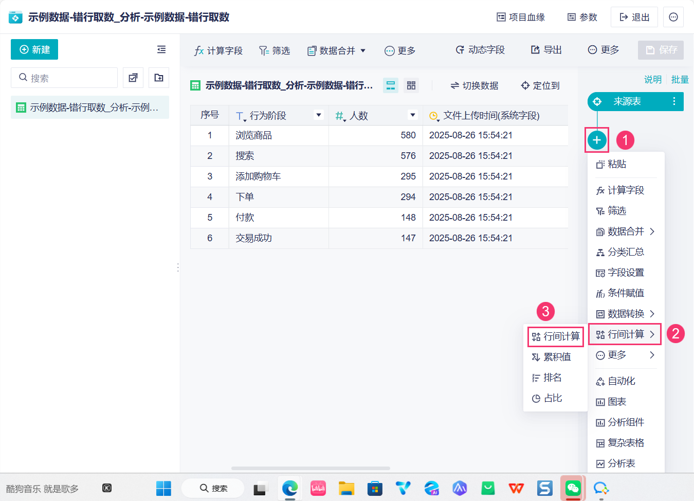Click the 批量 link
The height and width of the screenshot is (501, 694).
[x=680, y=79]
